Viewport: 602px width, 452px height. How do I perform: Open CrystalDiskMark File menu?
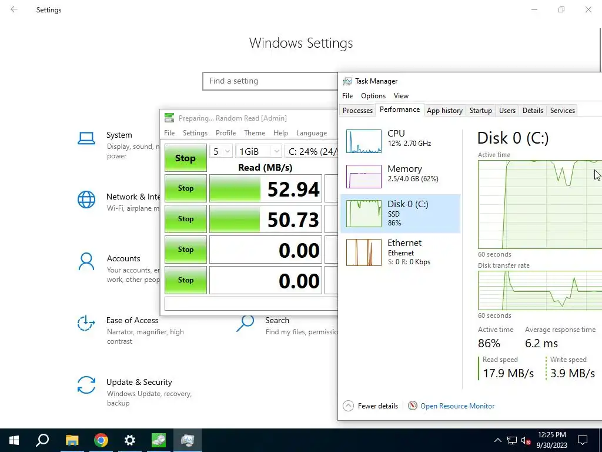[x=169, y=133]
